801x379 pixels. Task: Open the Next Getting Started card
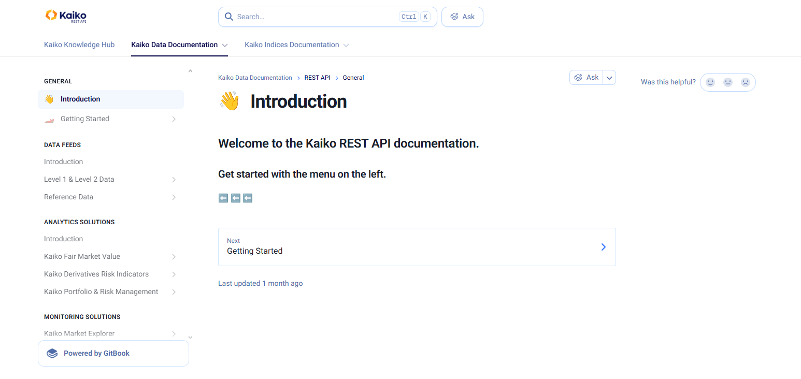(417, 247)
